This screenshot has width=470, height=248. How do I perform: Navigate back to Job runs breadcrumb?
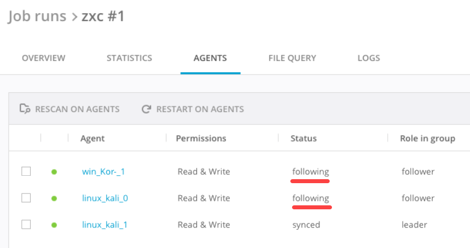(37, 16)
